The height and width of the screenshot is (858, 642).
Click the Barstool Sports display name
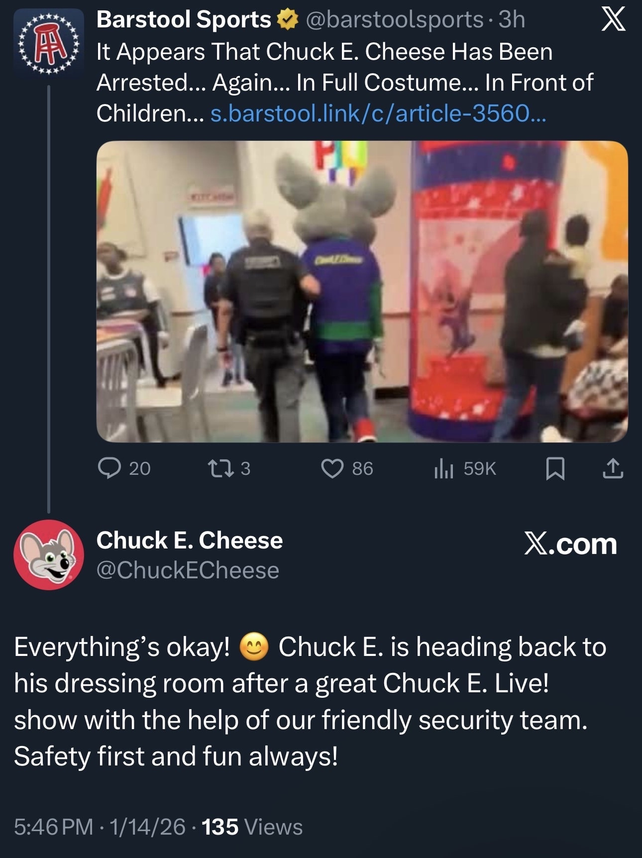click(x=183, y=20)
